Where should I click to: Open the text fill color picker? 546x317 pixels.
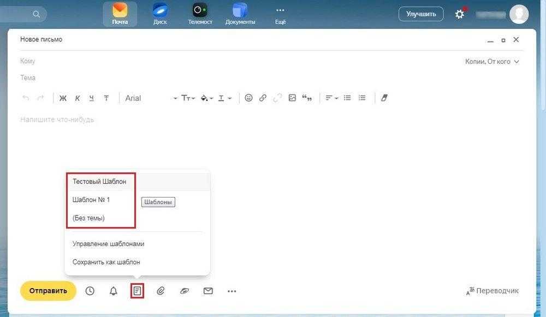[207, 98]
